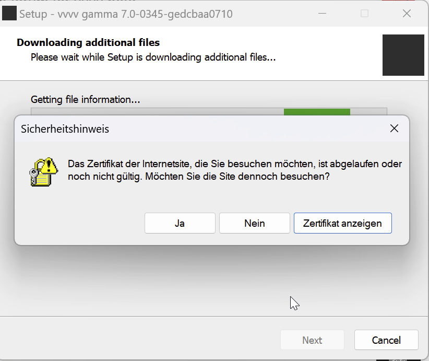
Task: Click the setup application icon in title bar
Action: 9,14
